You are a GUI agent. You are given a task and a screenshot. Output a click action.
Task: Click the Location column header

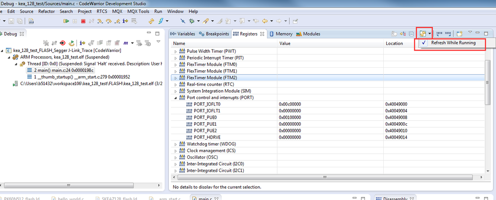[394, 44]
